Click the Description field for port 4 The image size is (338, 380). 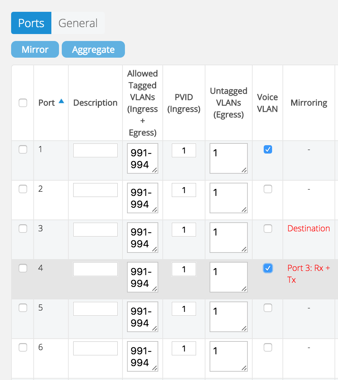[x=95, y=269]
